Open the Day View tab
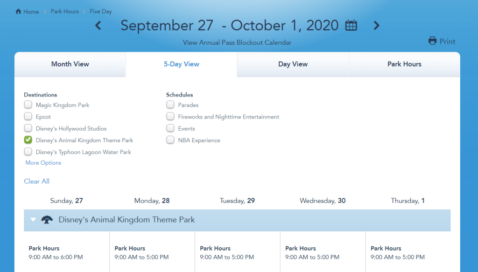This screenshot has width=478, height=272. click(293, 64)
